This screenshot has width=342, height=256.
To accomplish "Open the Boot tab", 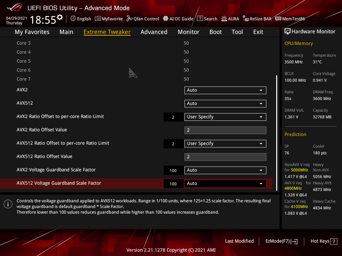I will click(x=215, y=32).
